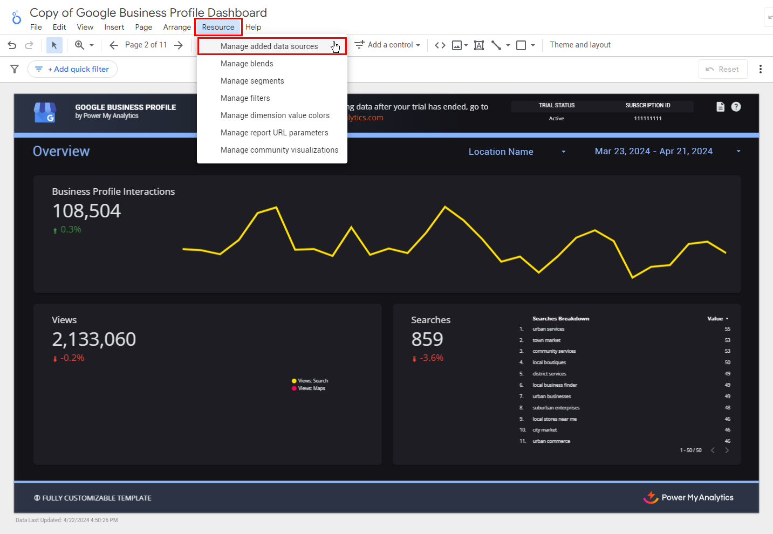
Task: Go to next page of Searches Breakdown table
Action: coord(727,450)
